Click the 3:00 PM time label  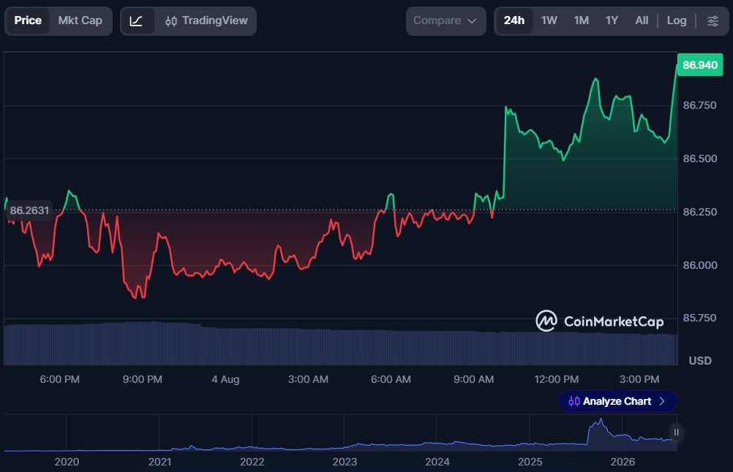(639, 379)
